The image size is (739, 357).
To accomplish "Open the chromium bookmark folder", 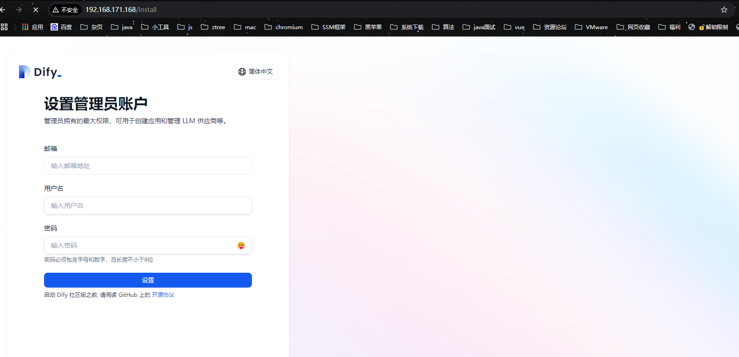I will pos(283,27).
